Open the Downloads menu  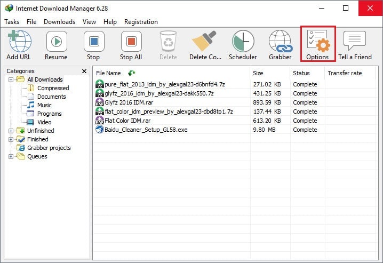coord(60,22)
